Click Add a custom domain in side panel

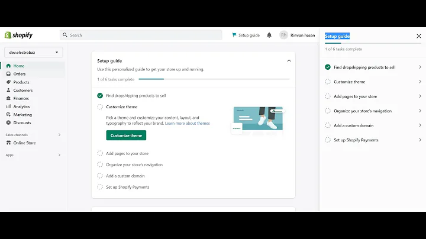pos(353,125)
